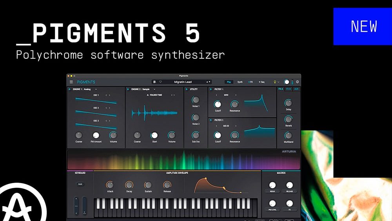Screen dimensions: 392x221
Task: Click the Noise 2 knob
Action: 196,117
